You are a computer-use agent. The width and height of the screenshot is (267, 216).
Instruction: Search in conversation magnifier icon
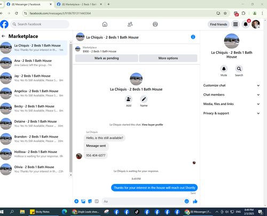pos(239,69)
